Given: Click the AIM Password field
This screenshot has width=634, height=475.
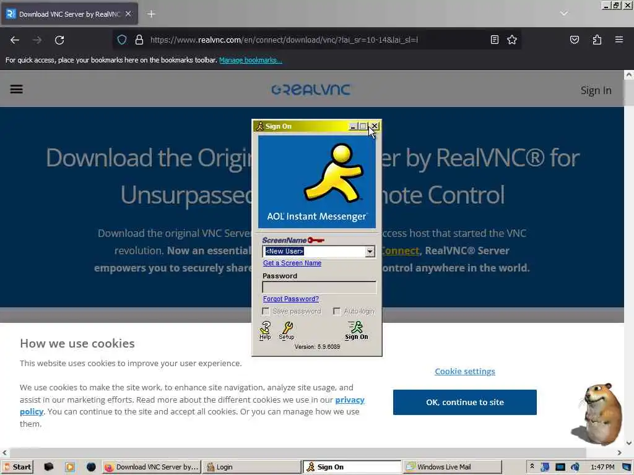Looking at the screenshot, I should [x=319, y=287].
